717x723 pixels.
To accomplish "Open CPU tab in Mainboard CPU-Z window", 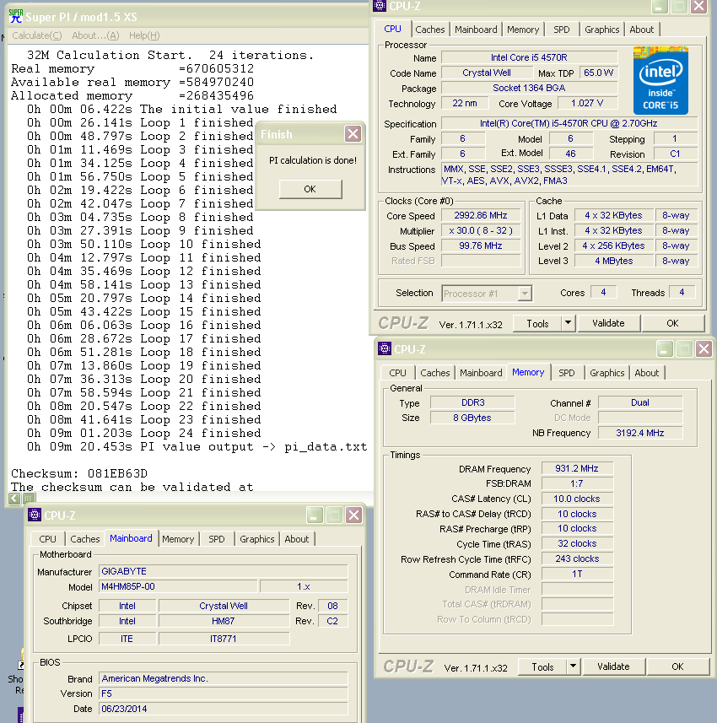I will [47, 539].
